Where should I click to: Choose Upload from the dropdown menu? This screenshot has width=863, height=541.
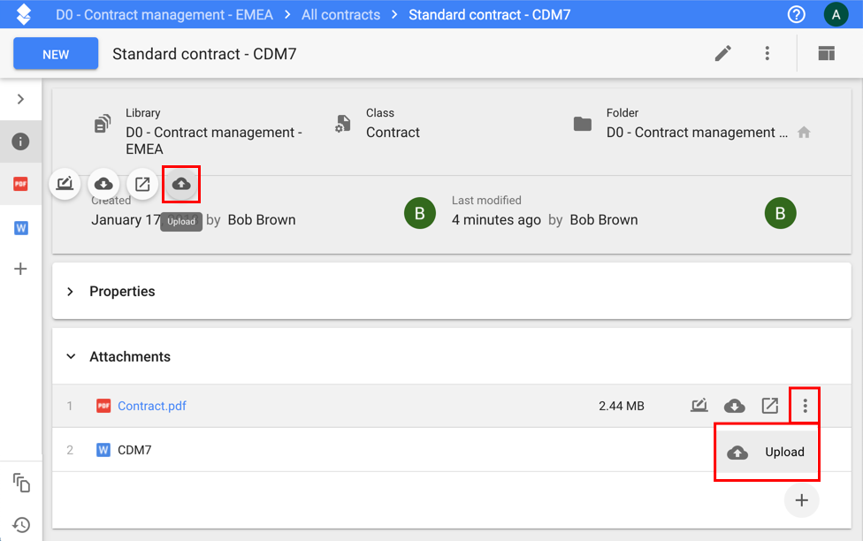tap(767, 452)
